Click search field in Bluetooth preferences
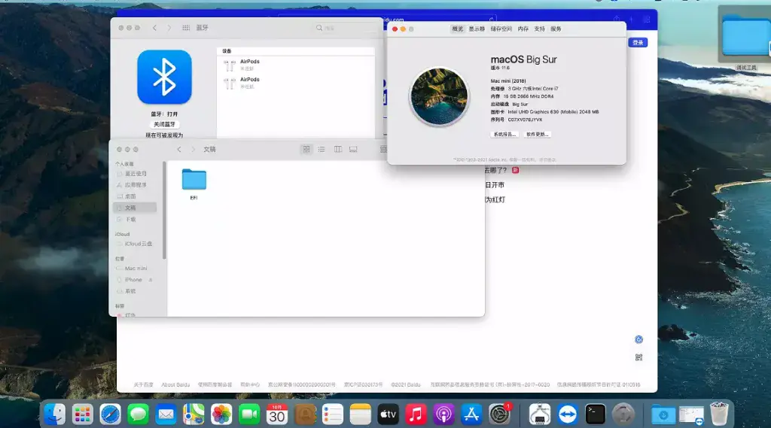This screenshot has width=771, height=428. click(x=346, y=28)
